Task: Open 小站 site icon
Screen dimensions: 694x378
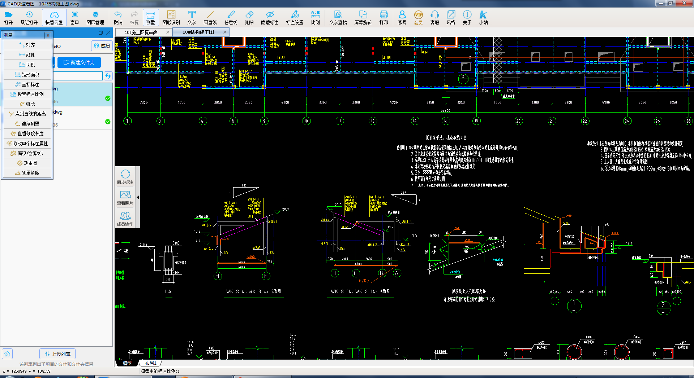Action: [483, 18]
